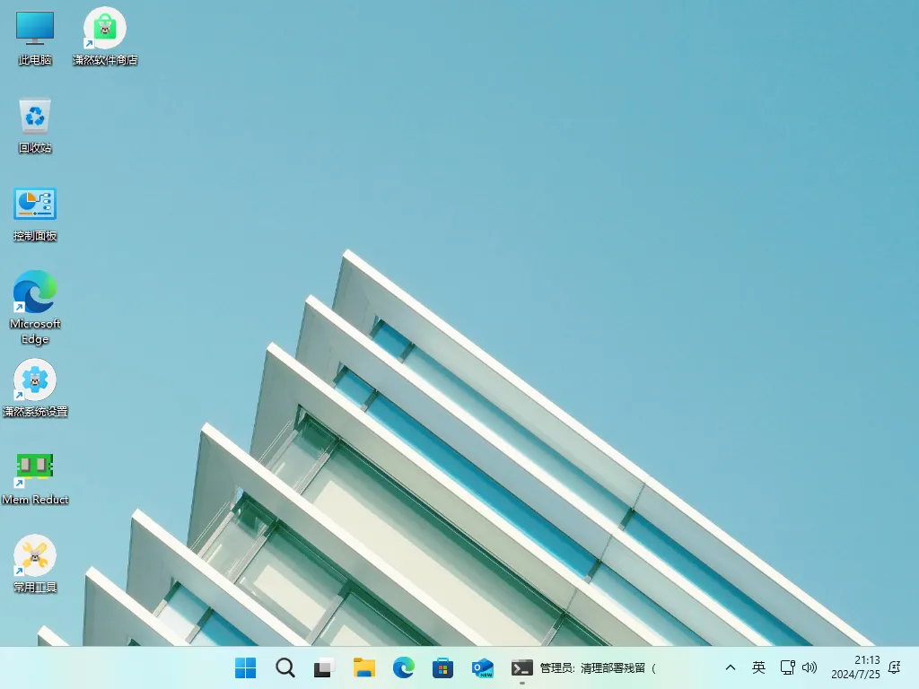Screen dimensions: 919x689
Task: Click the taskbar Search icon
Action: click(284, 668)
